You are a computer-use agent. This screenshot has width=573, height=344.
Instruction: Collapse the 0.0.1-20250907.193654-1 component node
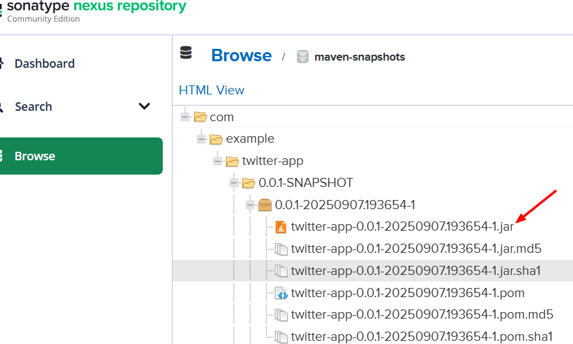250,205
